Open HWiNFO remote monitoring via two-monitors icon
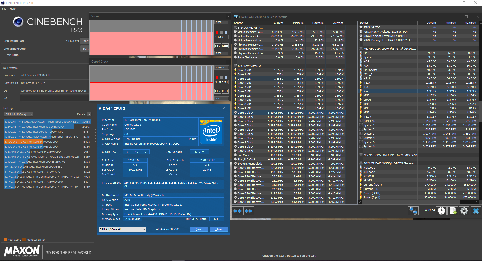Image resolution: width=482 pixels, height=261 pixels. tap(413, 211)
